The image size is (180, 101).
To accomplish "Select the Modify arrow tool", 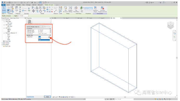I will point(4,9).
